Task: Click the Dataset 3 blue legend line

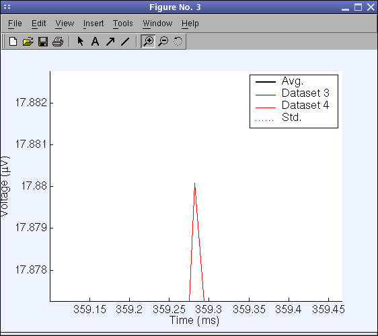Action: (x=266, y=95)
